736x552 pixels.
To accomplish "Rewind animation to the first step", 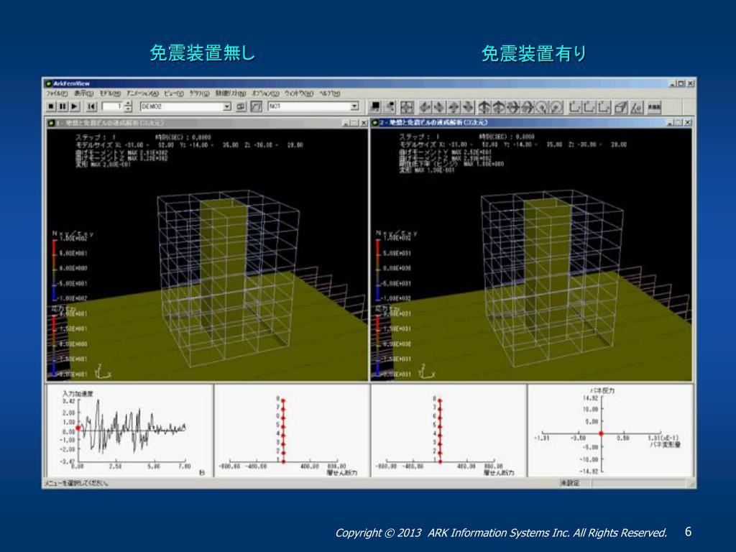I will [91, 106].
